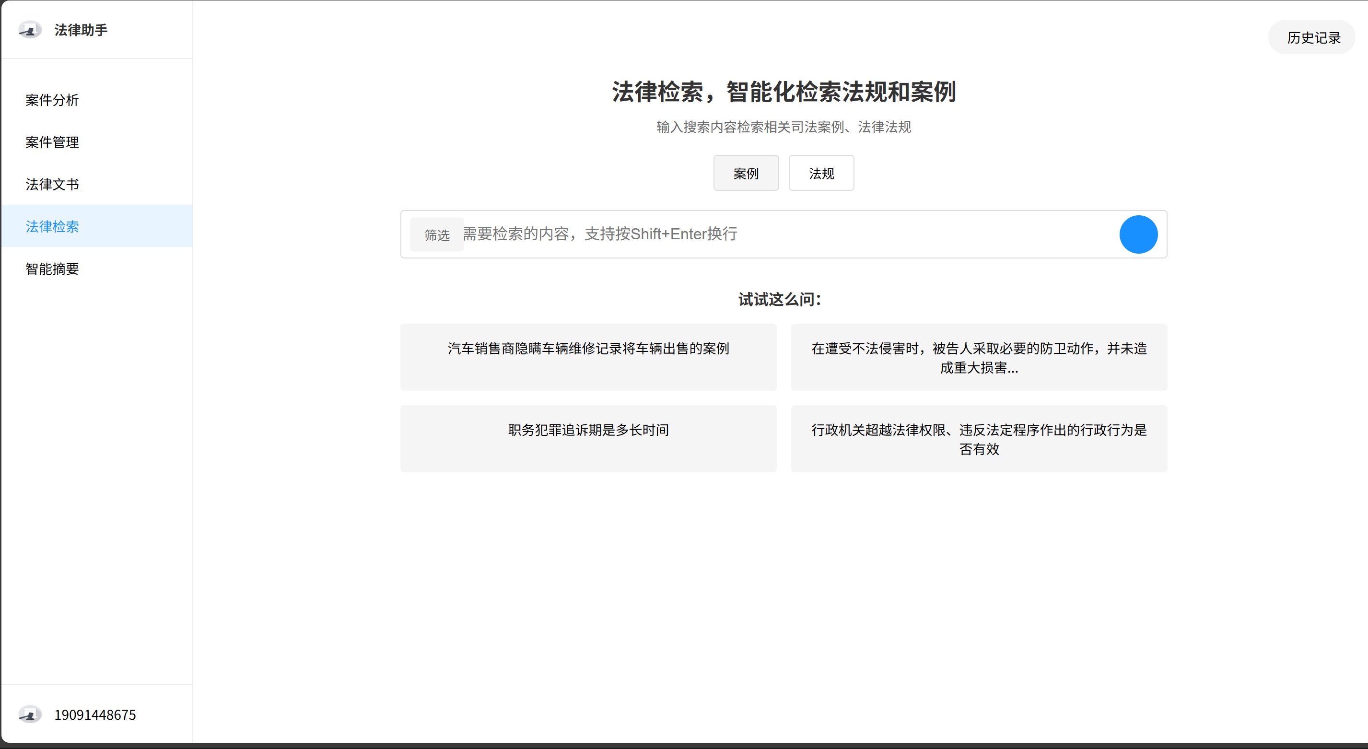Switch the search type to 法规

pyautogui.click(x=821, y=173)
